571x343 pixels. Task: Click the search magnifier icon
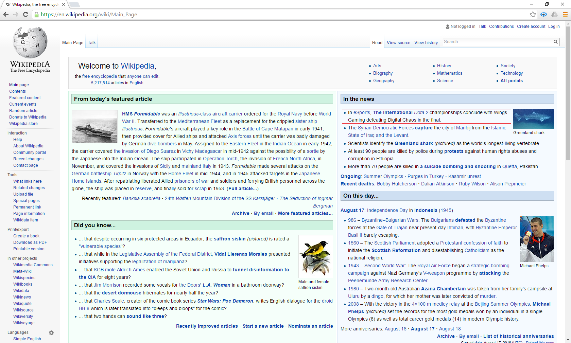(555, 42)
